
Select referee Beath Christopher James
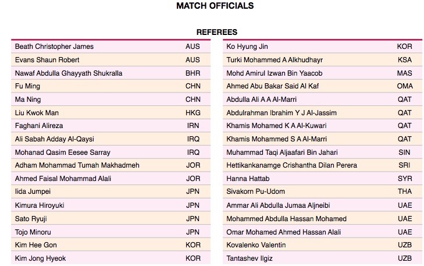point(54,47)
